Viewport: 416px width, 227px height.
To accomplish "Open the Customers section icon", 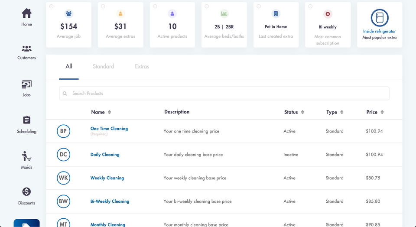I will tap(26, 49).
